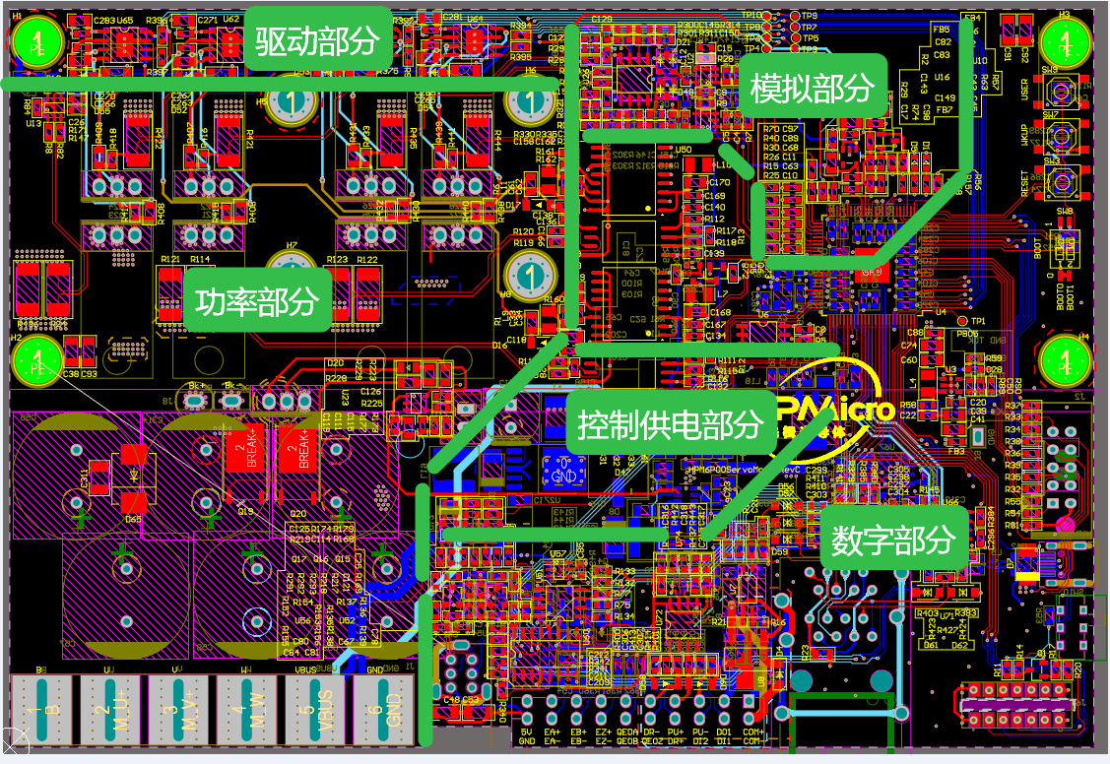The image size is (1110, 764).
Task: Click the QEOA QEOB connector label
Action: pyautogui.click(x=627, y=736)
